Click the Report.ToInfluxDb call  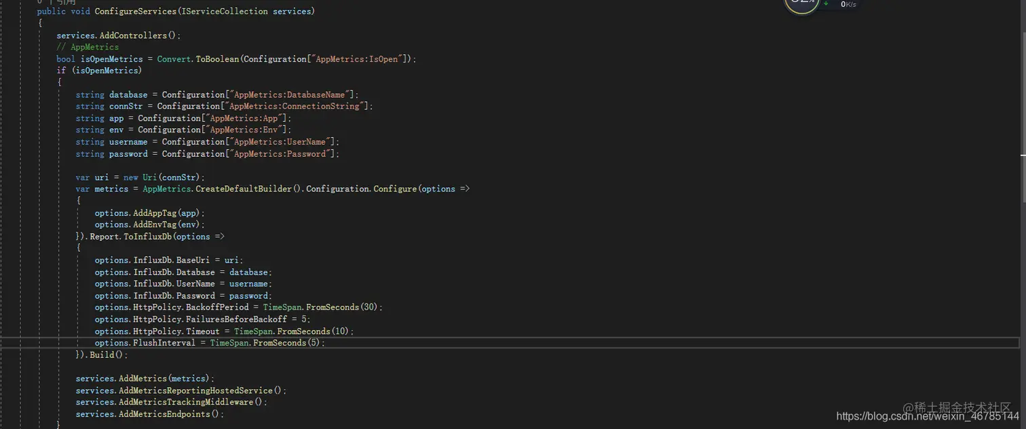pyautogui.click(x=132, y=237)
